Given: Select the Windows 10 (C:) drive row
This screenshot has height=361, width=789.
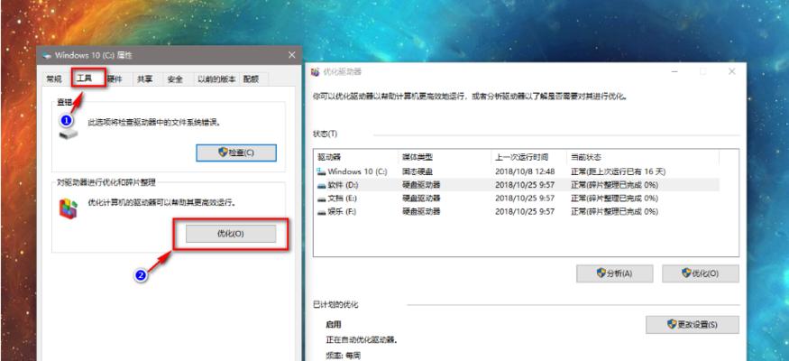Looking at the screenshot, I should point(518,171).
